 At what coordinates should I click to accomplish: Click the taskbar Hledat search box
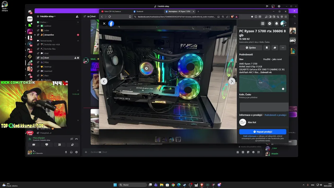point(133,185)
